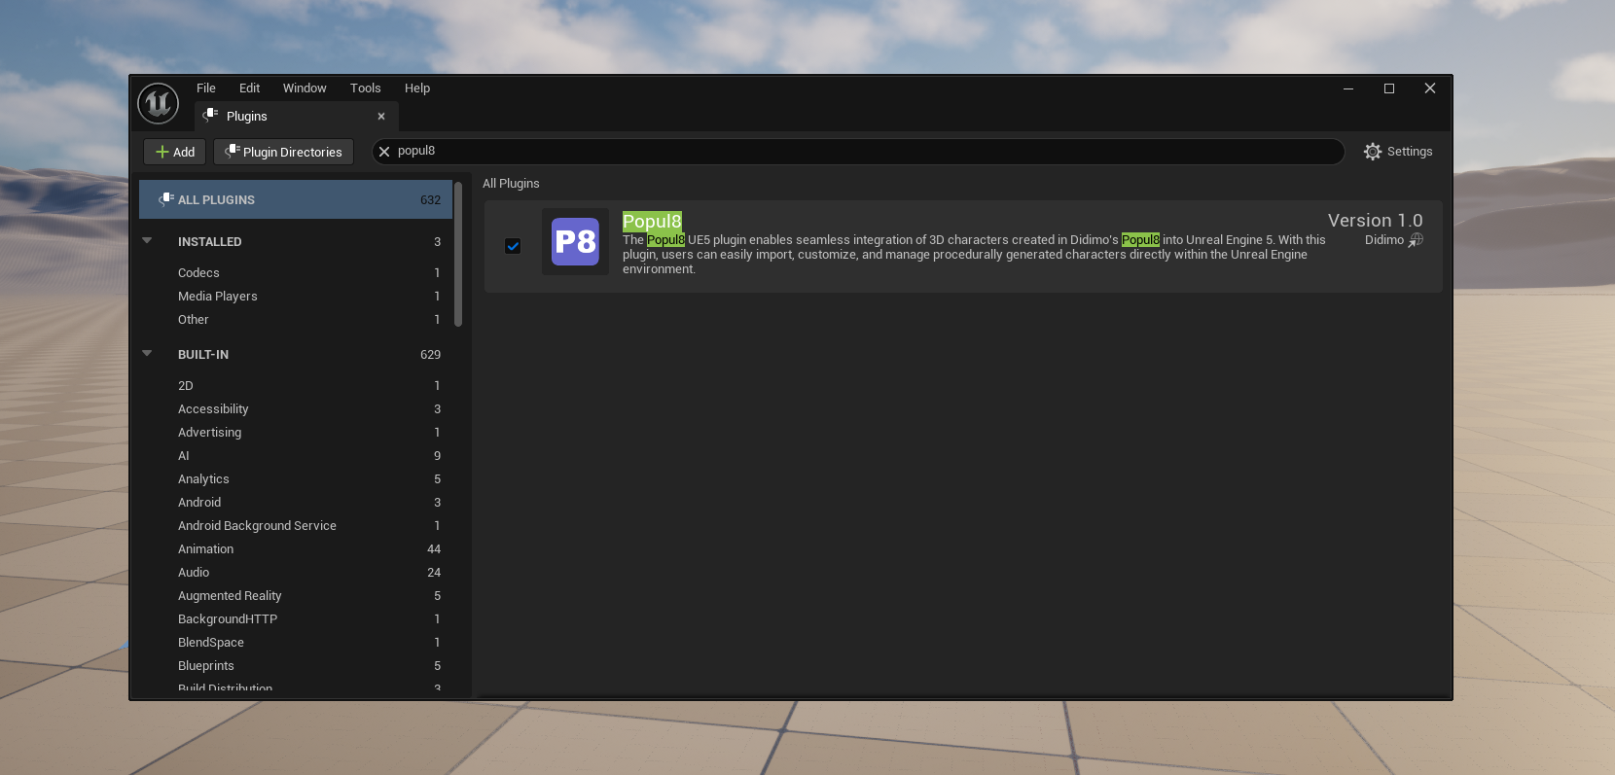The width and height of the screenshot is (1615, 775).
Task: Minimize the Plugins window
Action: pyautogui.click(x=1348, y=88)
